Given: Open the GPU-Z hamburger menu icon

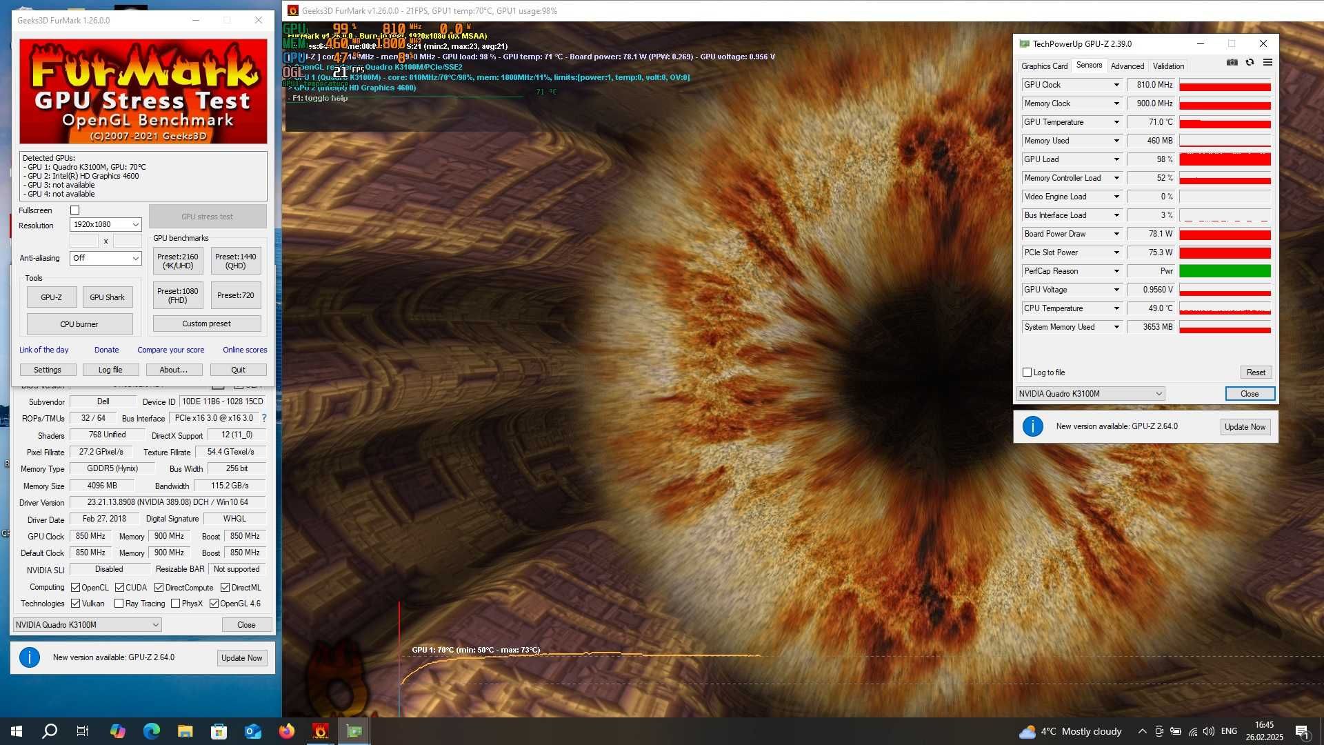Looking at the screenshot, I should pos(1267,63).
